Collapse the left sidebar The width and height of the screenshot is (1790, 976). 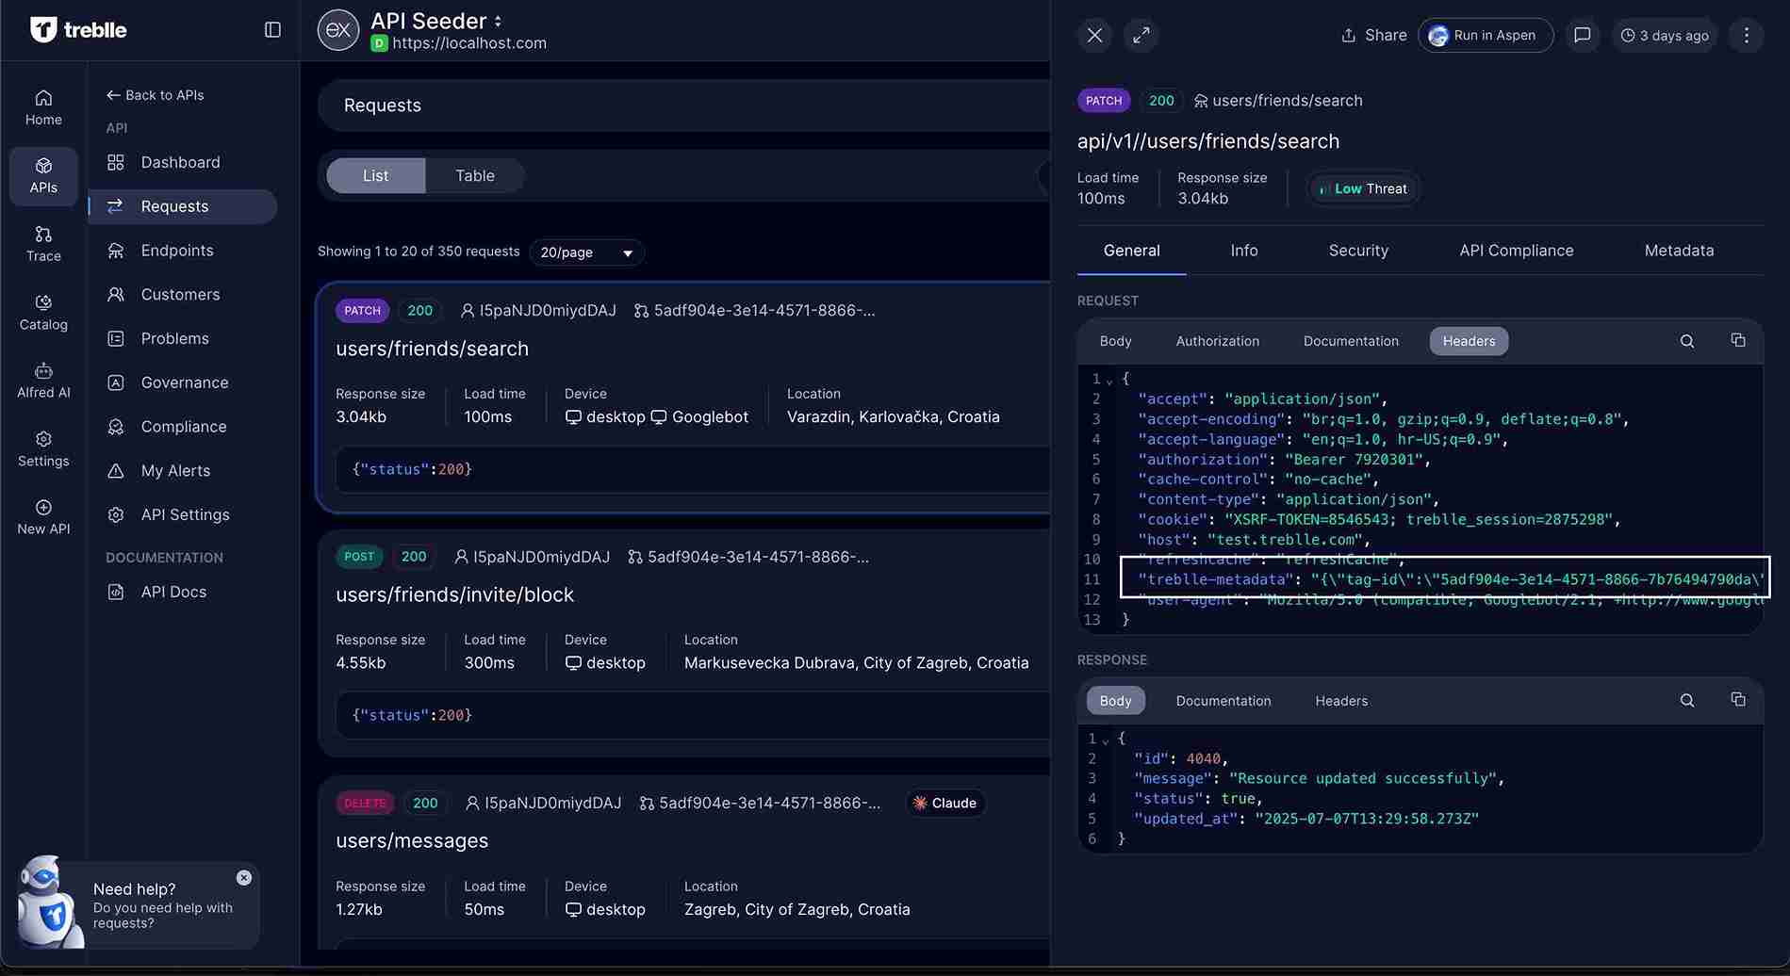(x=271, y=29)
